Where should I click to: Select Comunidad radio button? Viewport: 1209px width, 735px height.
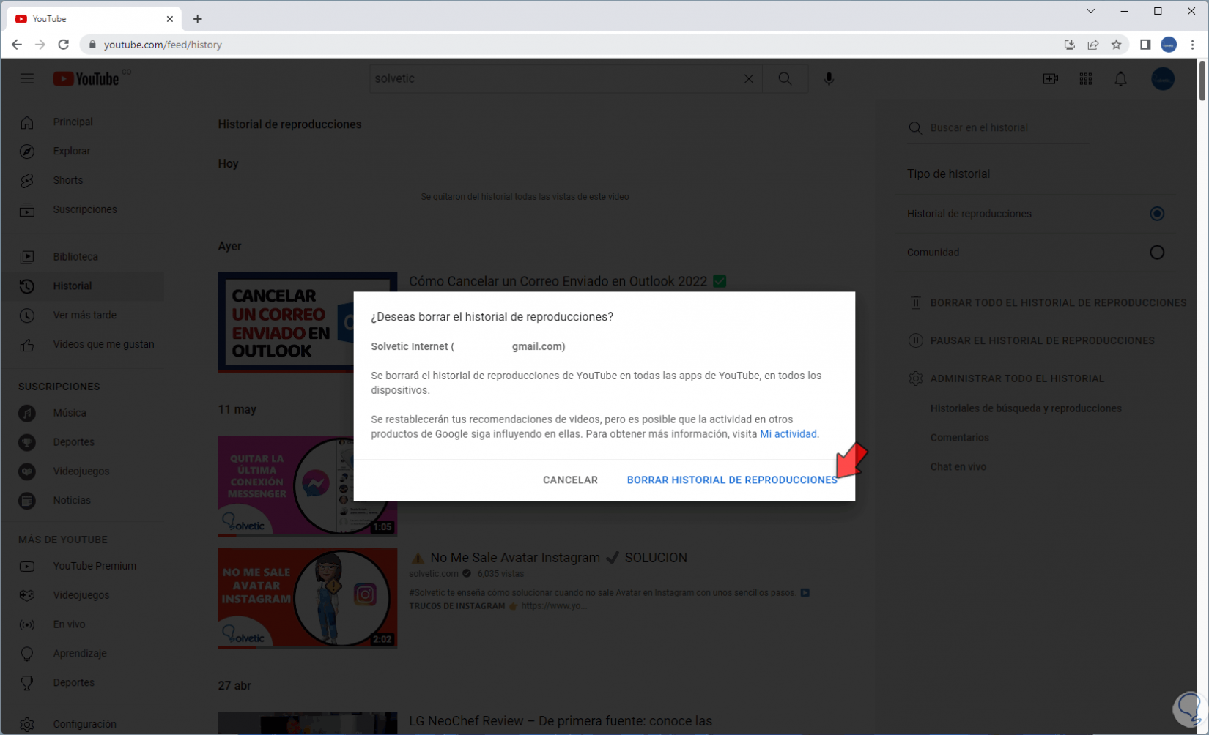click(1157, 253)
